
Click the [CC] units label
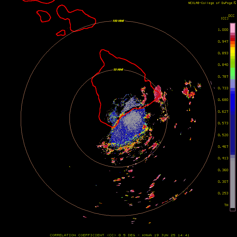(225, 18)
